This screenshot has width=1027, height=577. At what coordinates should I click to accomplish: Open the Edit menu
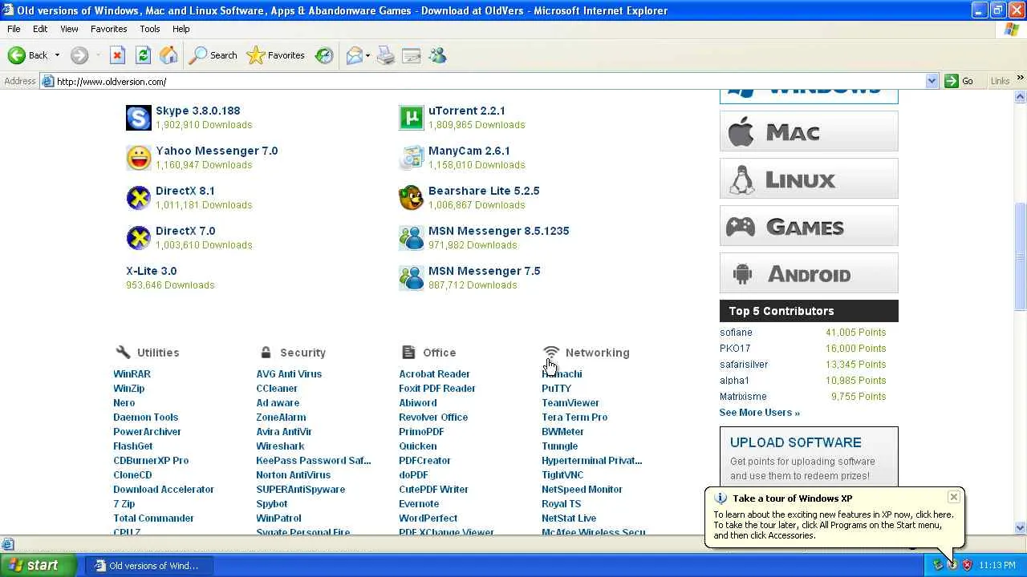40,29
